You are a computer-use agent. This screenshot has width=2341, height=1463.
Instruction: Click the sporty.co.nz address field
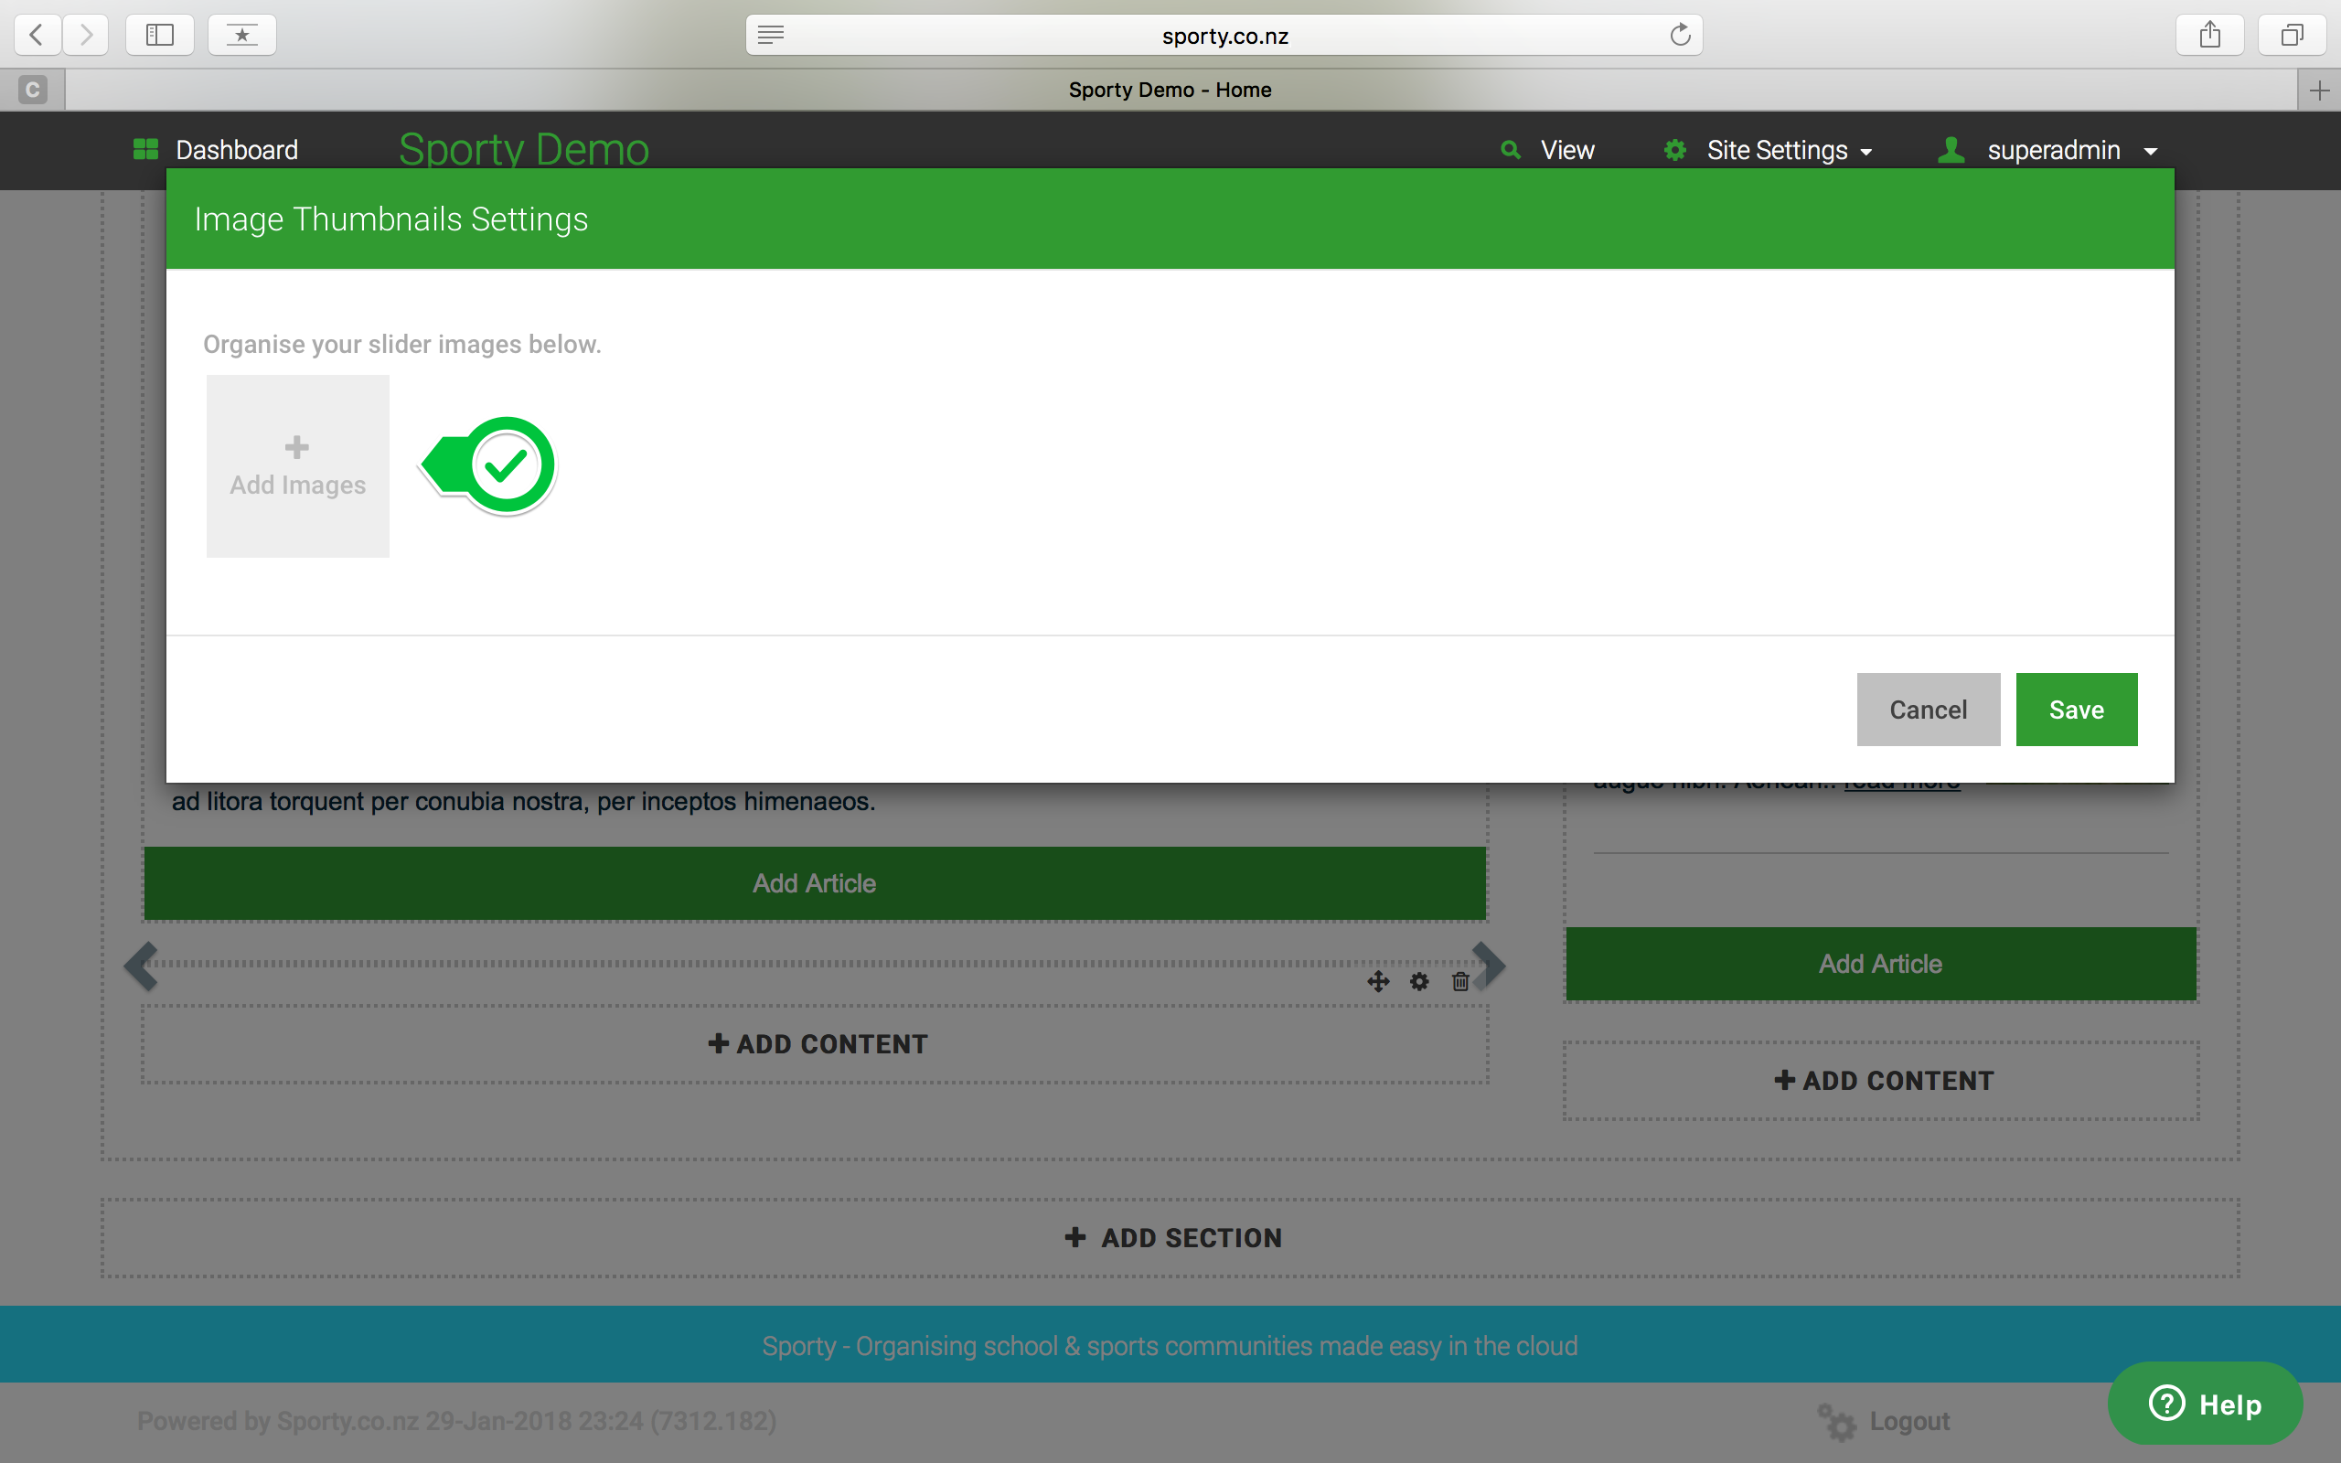[1224, 35]
